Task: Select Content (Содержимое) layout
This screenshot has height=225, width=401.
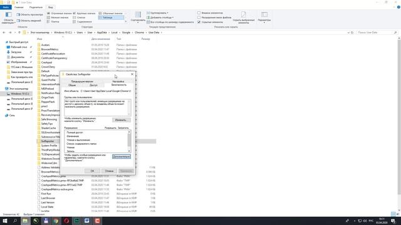Action: click(82, 22)
